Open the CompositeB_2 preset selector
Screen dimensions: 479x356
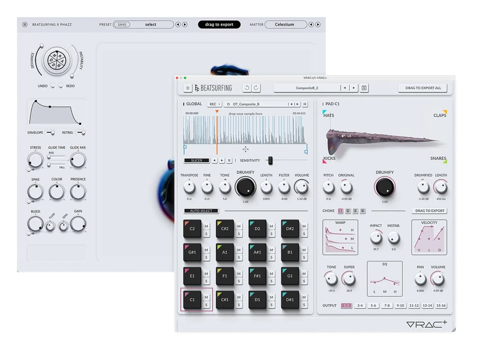point(307,88)
